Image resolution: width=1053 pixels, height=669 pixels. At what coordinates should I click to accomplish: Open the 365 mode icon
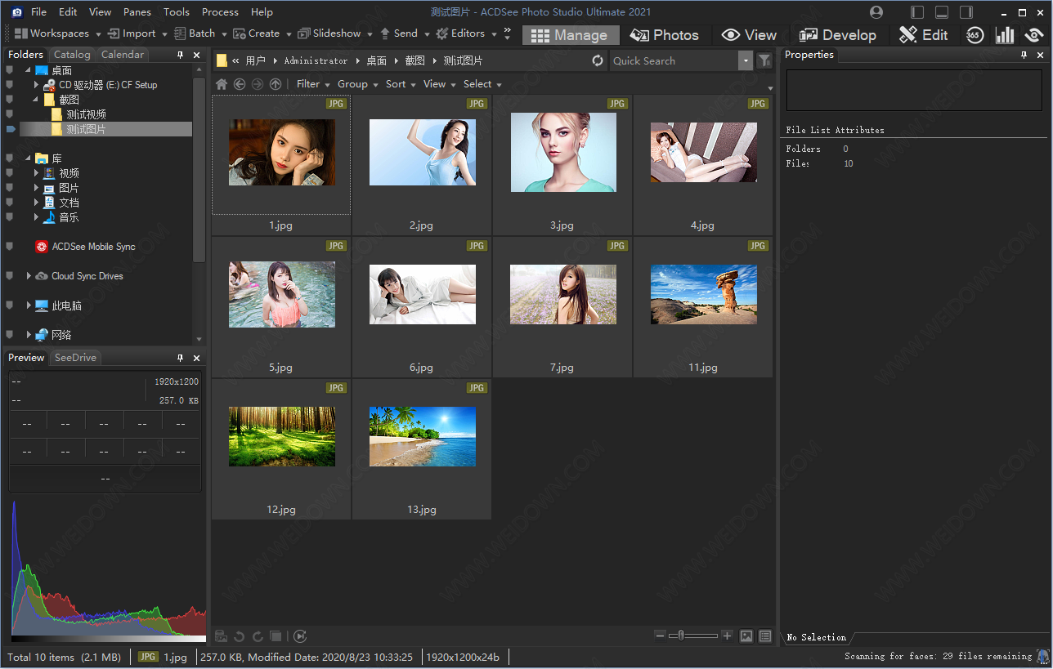(x=974, y=34)
